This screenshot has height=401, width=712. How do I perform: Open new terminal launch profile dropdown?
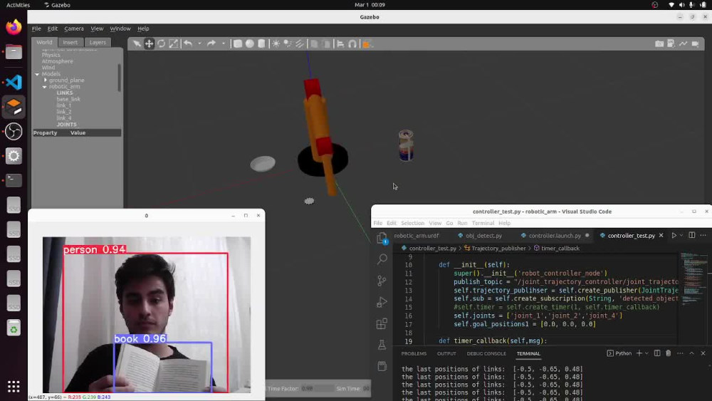tap(646, 353)
